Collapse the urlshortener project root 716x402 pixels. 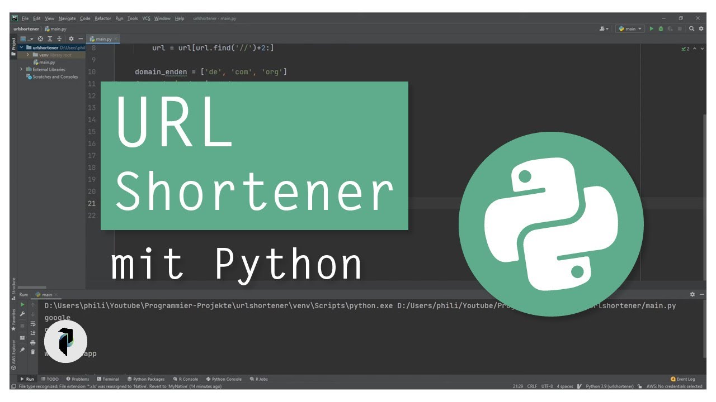pyautogui.click(x=21, y=47)
